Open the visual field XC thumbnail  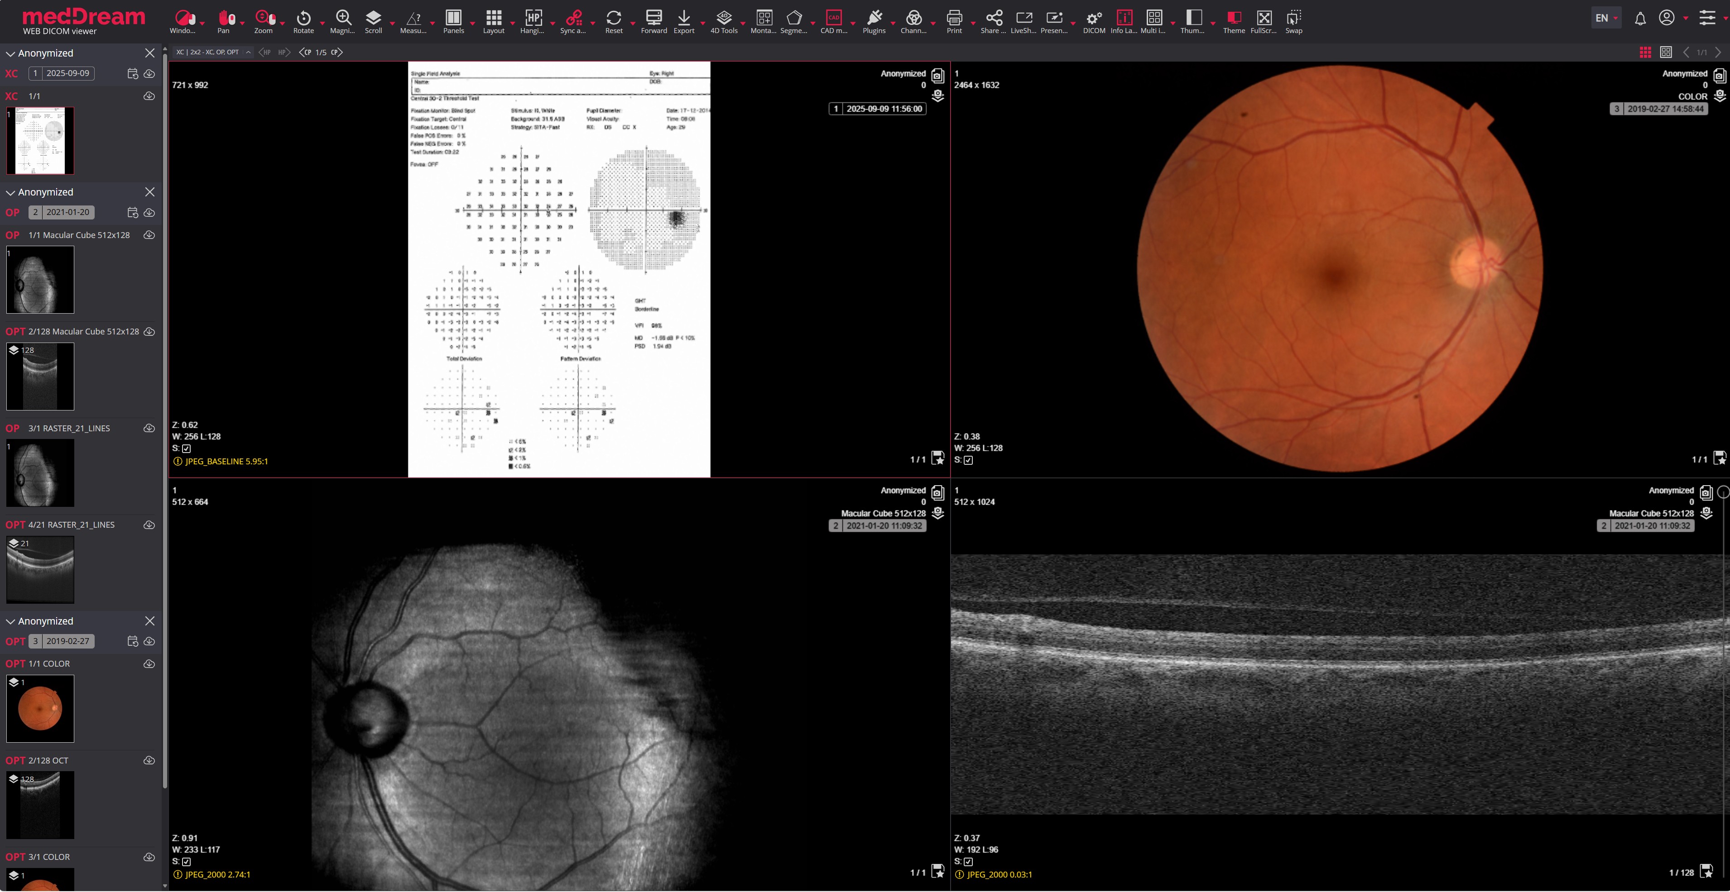40,141
